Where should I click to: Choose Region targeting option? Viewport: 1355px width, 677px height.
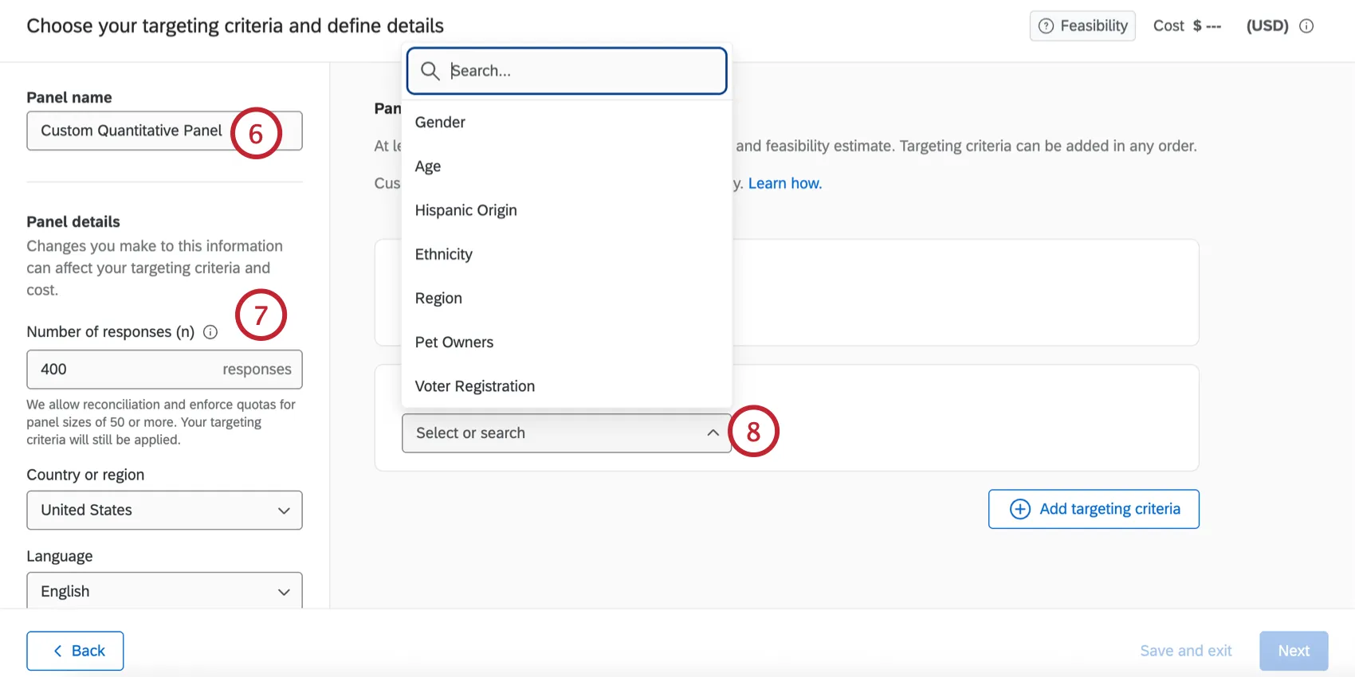[438, 298]
